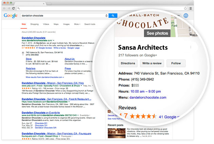Click the map pin by 740 Valencia St
This screenshot has width=214, height=144.
pyautogui.click(x=23, y=53)
